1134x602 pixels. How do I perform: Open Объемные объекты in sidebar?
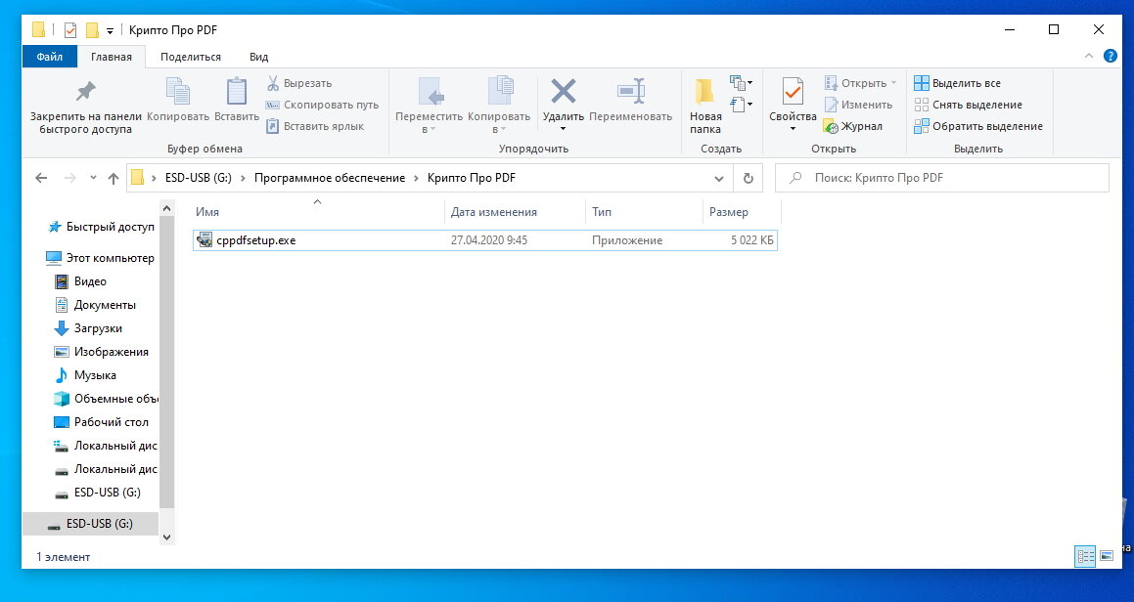(106, 399)
